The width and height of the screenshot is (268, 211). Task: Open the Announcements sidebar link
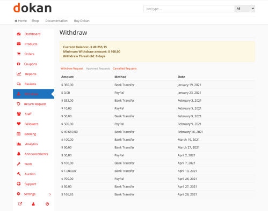(37, 154)
